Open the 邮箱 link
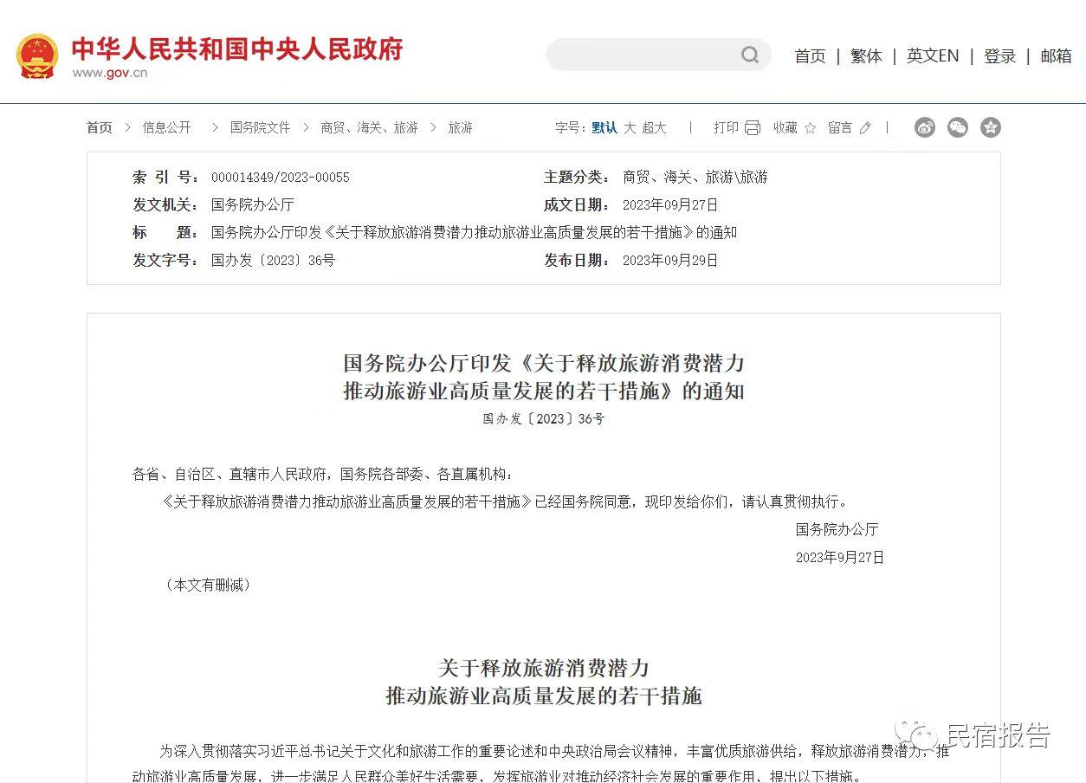This screenshot has height=783, width=1086. (x=1056, y=56)
